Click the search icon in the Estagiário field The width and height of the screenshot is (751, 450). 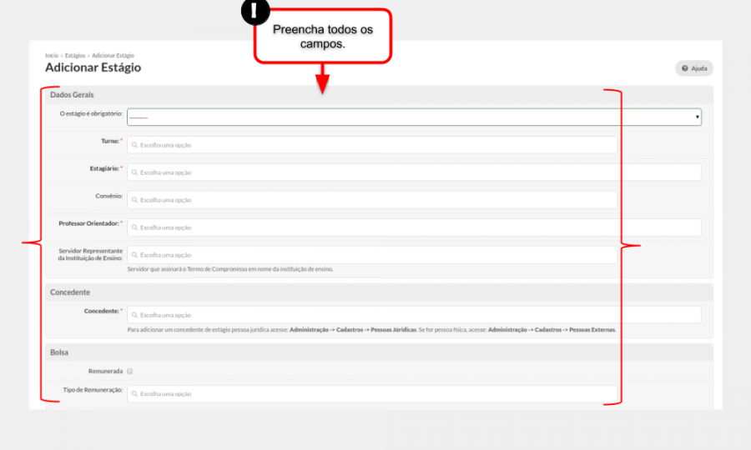(134, 172)
